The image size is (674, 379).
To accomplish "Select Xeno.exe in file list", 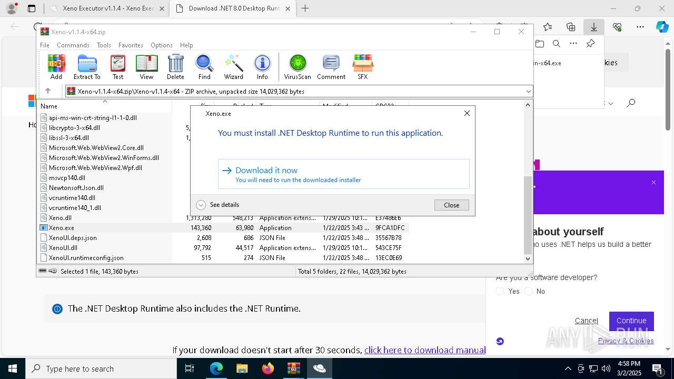I will pos(62,228).
